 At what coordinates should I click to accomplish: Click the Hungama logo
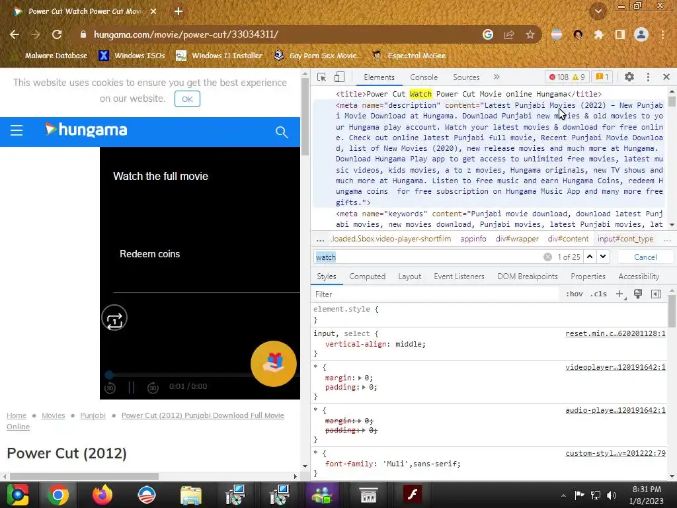[x=86, y=130]
